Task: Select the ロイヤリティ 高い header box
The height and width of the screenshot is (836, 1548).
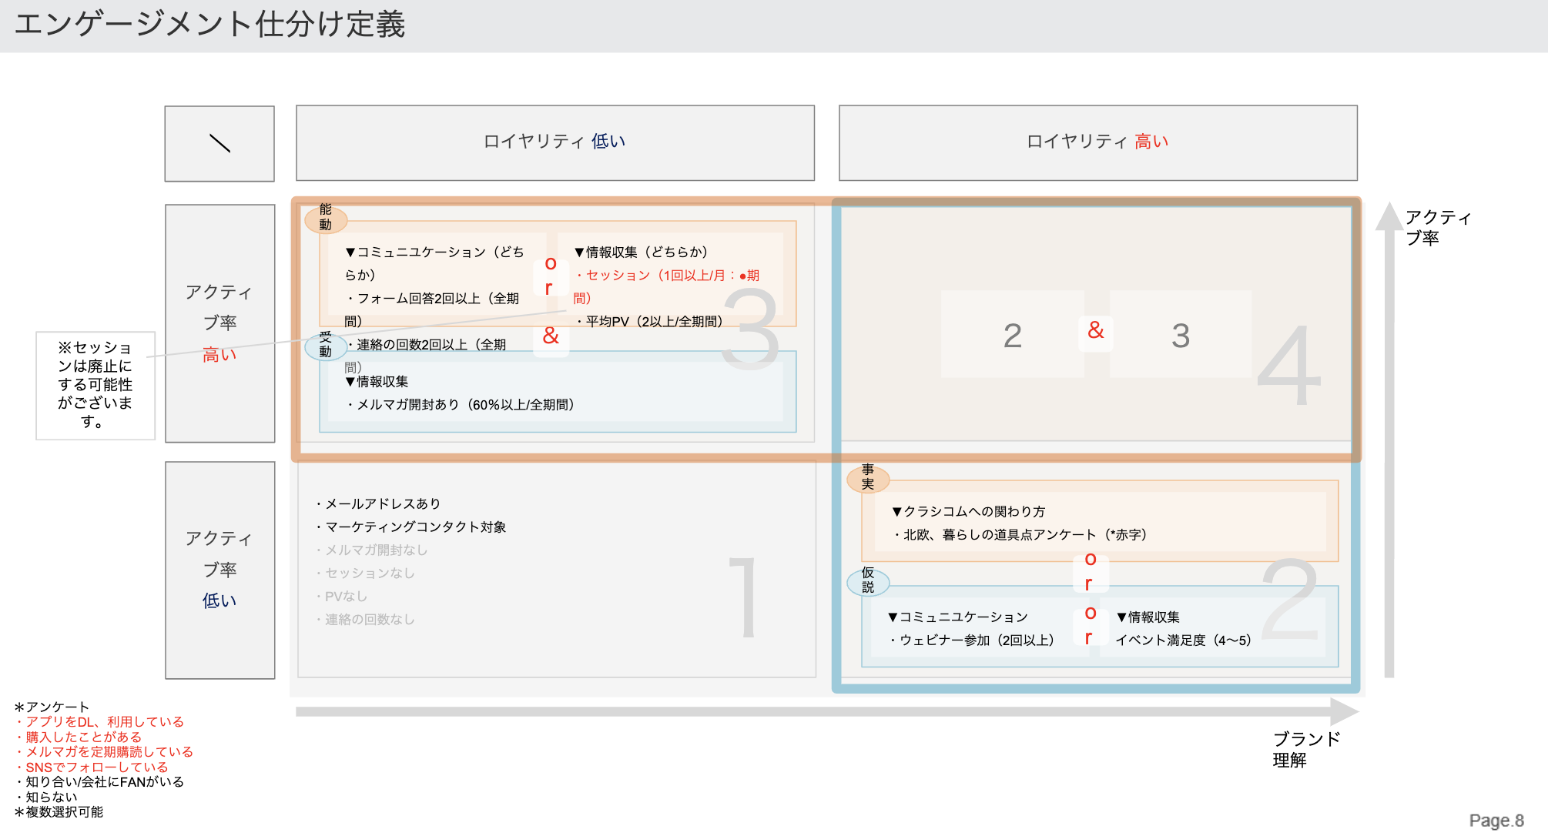Action: pyautogui.click(x=1098, y=143)
